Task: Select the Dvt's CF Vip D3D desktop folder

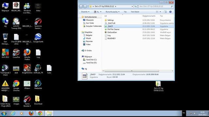Action: click(x=158, y=86)
